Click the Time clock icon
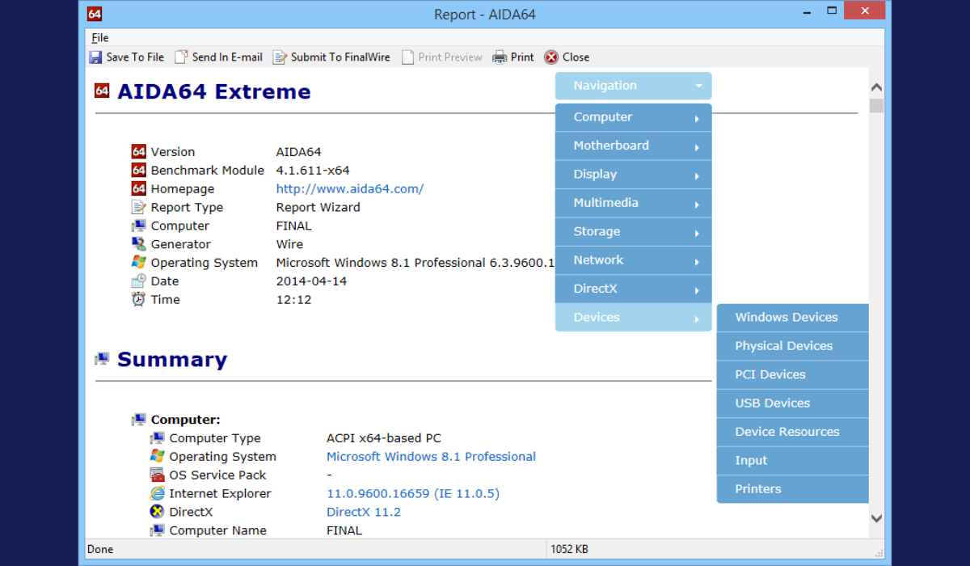This screenshot has height=566, width=970. click(138, 299)
